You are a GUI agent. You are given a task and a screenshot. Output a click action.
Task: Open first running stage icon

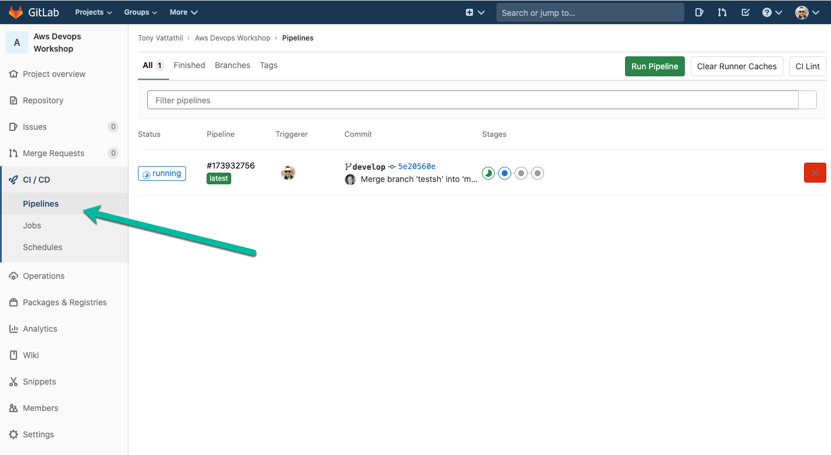point(488,173)
